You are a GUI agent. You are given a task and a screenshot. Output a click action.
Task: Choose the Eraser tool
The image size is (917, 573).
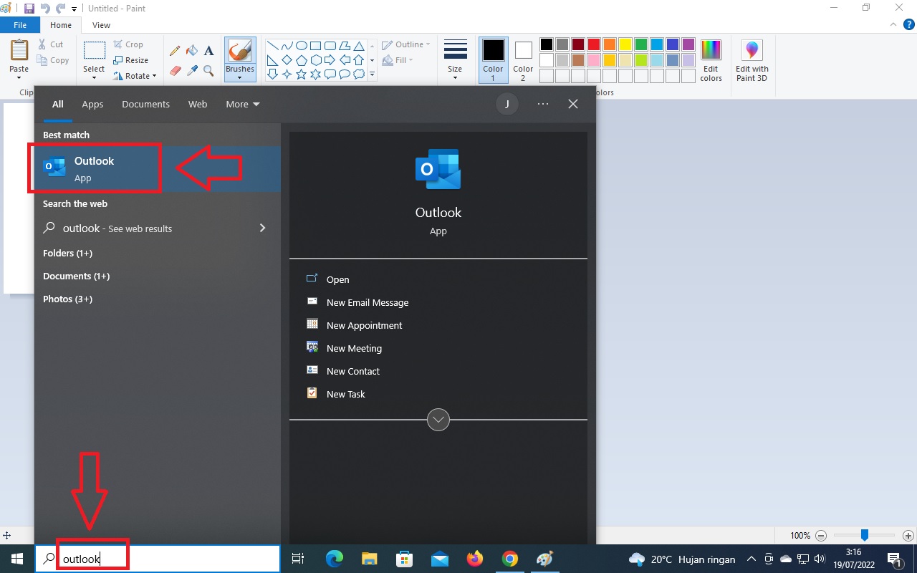click(175, 70)
